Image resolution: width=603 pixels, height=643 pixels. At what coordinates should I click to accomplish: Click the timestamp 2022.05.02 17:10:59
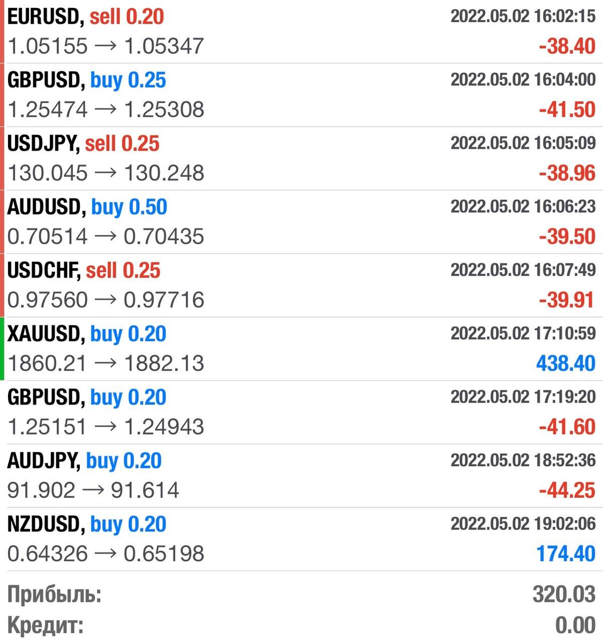point(523,333)
